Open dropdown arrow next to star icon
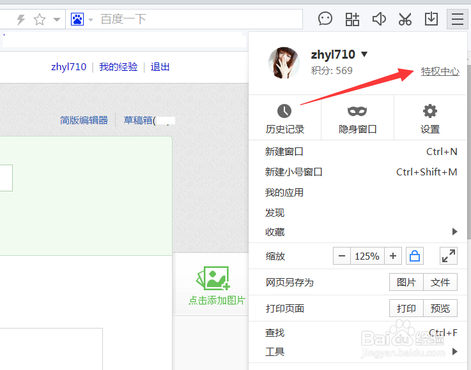The width and height of the screenshot is (471, 370). pyautogui.click(x=56, y=20)
